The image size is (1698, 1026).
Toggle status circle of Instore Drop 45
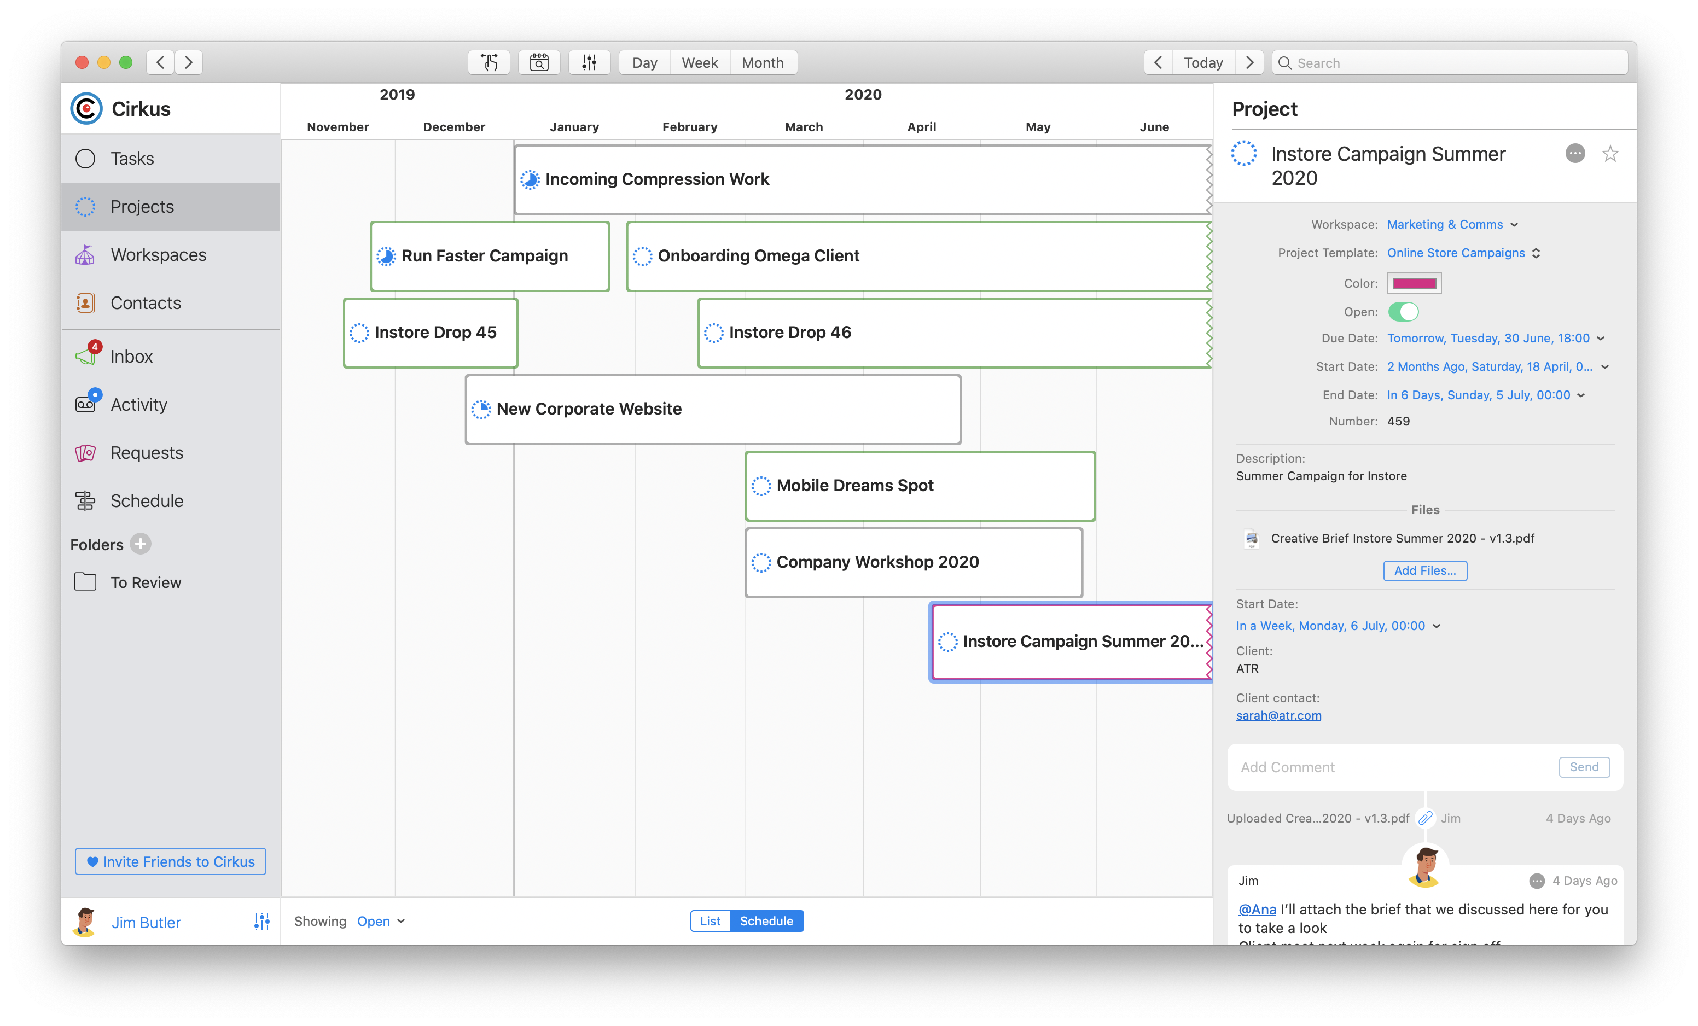coord(359,333)
